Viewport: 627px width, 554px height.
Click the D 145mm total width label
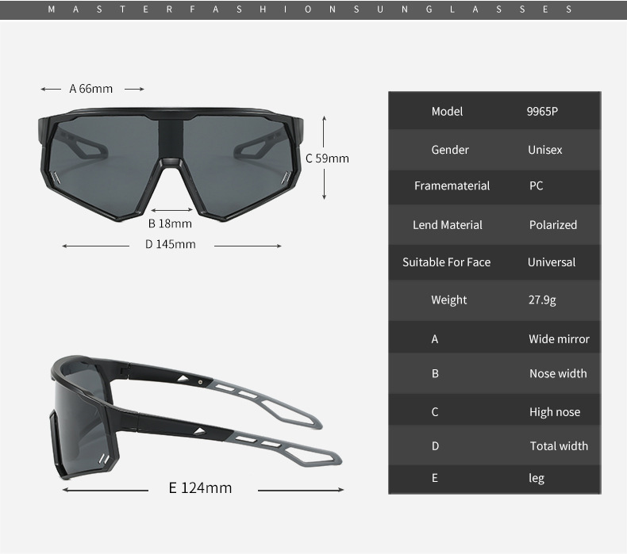pos(171,244)
